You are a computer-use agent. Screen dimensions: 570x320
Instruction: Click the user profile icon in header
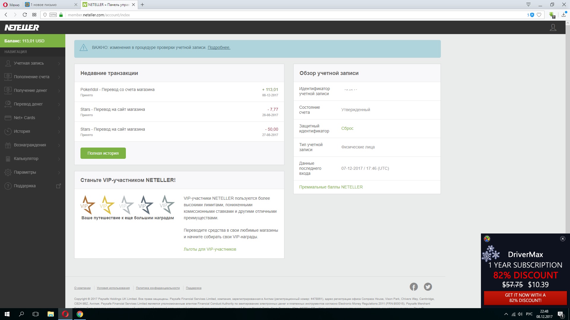click(x=553, y=28)
